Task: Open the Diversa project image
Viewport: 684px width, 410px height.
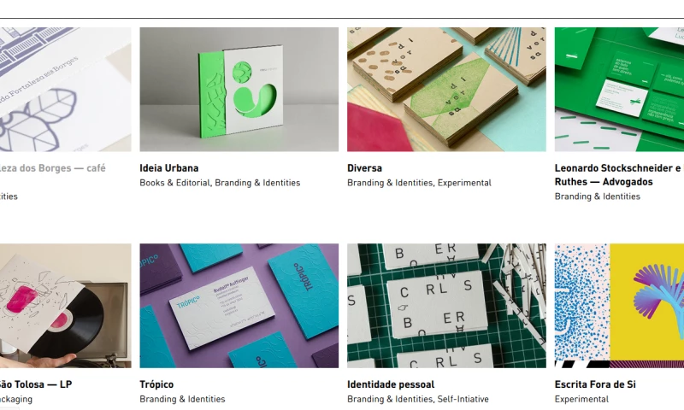Action: (446, 90)
